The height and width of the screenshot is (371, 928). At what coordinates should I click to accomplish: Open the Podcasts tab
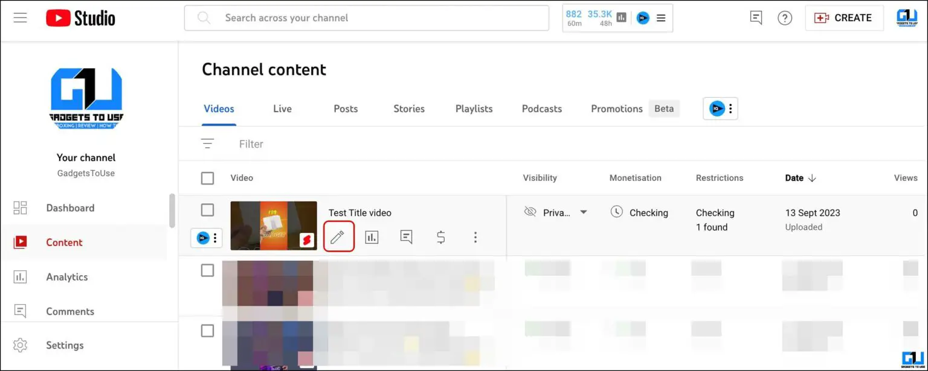click(x=541, y=109)
